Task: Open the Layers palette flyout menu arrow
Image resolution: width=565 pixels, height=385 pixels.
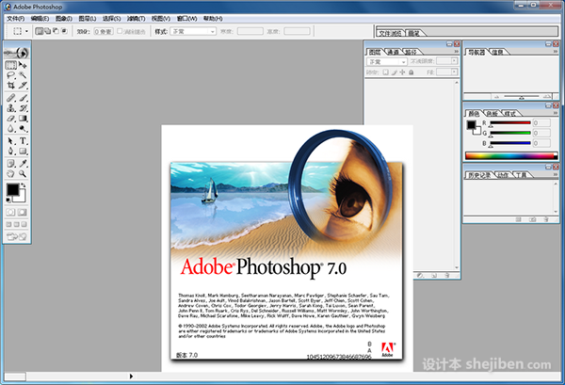Action: click(x=456, y=52)
